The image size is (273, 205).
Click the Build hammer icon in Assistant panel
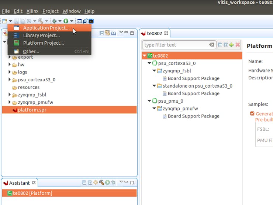[x=101, y=182]
